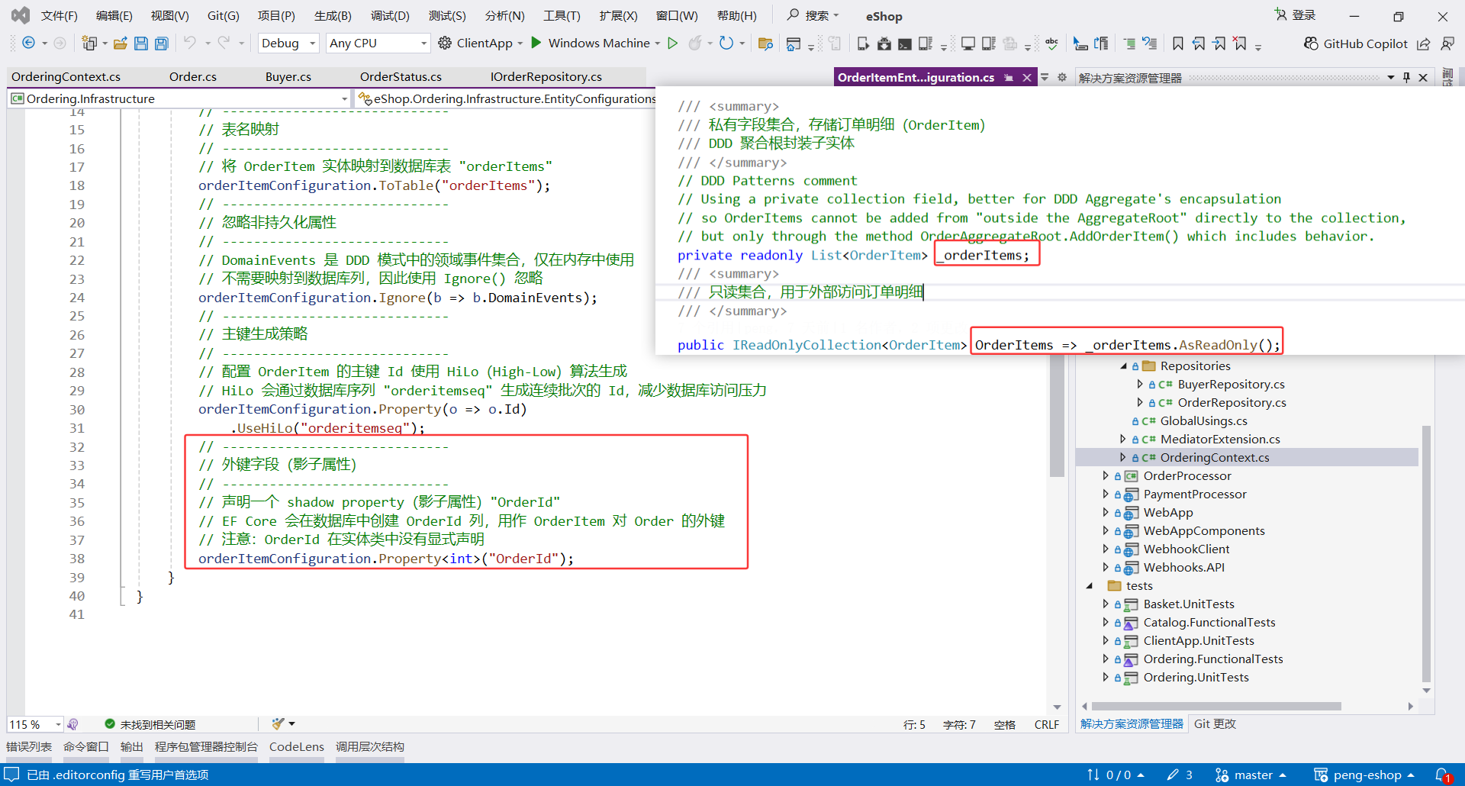Image resolution: width=1465 pixels, height=786 pixels.
Task: Undo the last edit
Action: click(190, 43)
